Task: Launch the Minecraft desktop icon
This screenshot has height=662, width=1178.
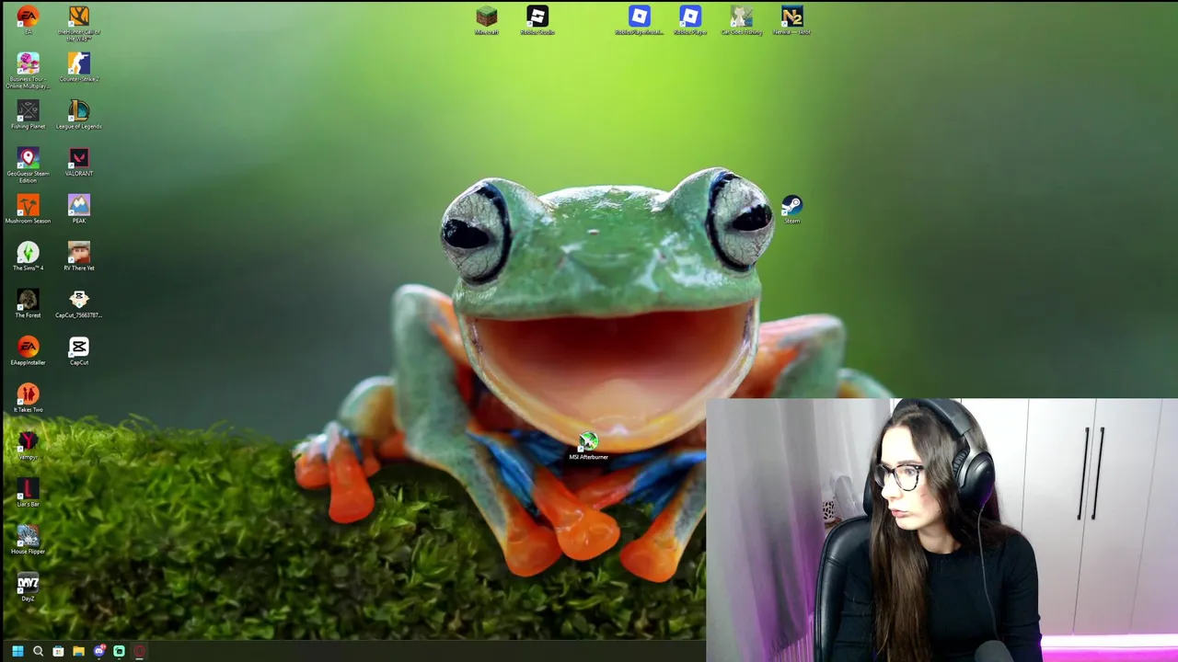Action: (486, 17)
